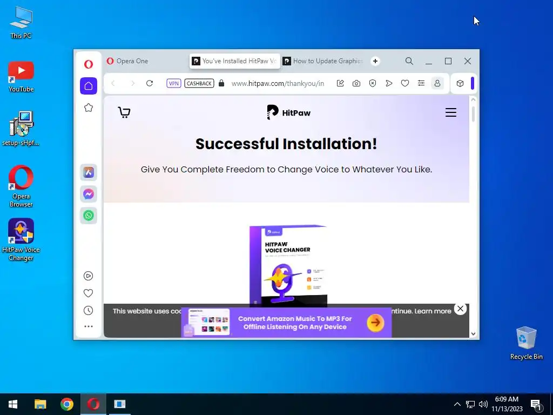Reload the HitPaw page
553x415 pixels.
pyautogui.click(x=150, y=83)
